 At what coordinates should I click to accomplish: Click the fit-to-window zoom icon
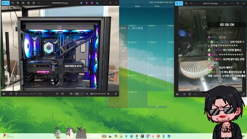coord(57,94)
